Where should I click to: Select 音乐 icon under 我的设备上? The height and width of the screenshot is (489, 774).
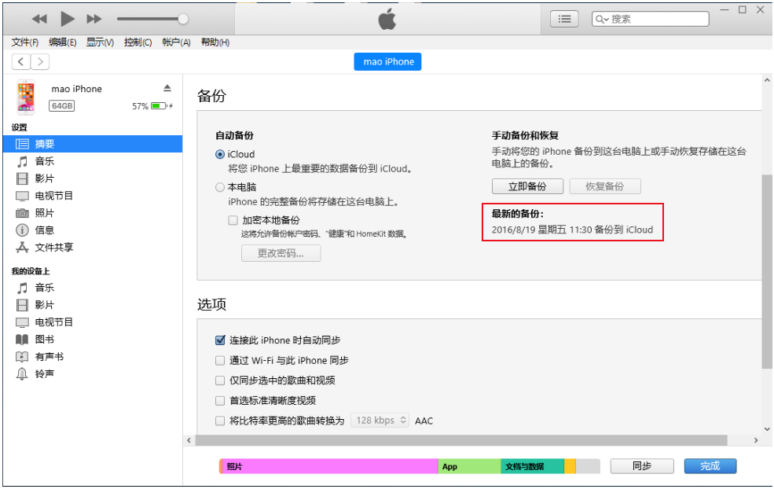[22, 288]
